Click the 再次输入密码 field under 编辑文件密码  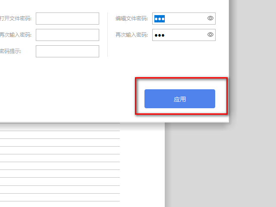point(184,35)
